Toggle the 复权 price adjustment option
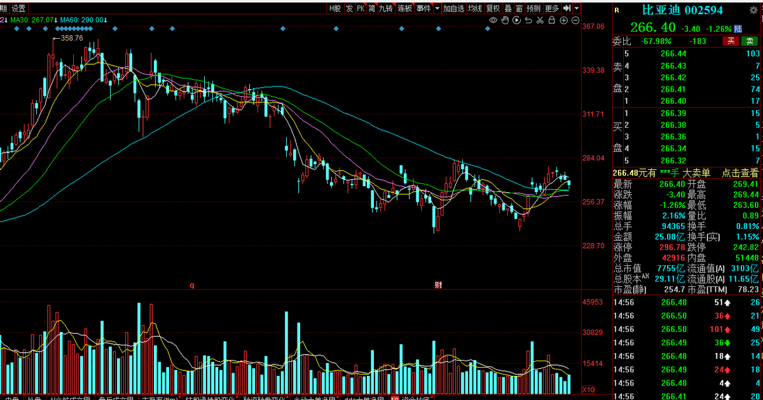Viewport: 763px width, 400px height. point(493,8)
